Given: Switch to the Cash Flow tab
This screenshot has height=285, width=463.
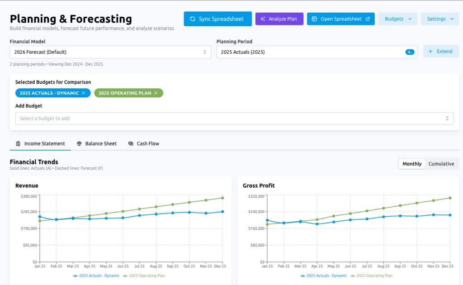Looking at the screenshot, I should 148,144.
